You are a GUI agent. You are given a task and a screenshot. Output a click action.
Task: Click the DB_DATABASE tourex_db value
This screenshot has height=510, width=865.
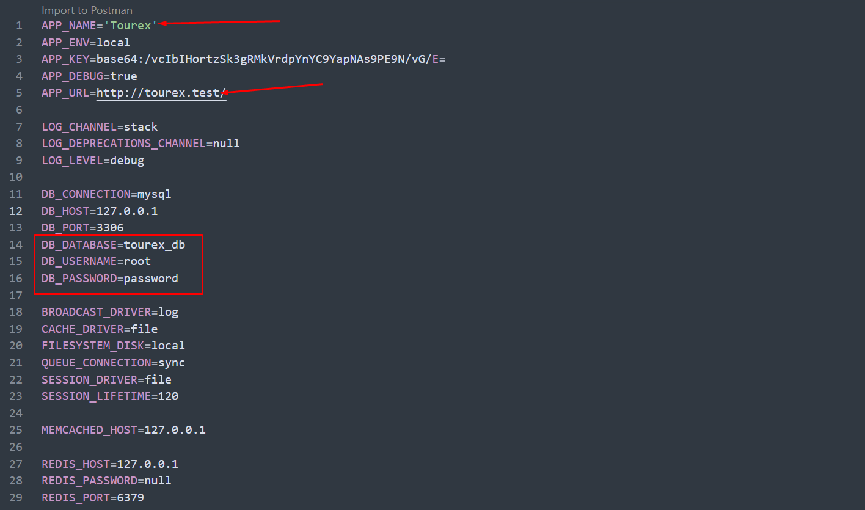pyautogui.click(x=154, y=245)
